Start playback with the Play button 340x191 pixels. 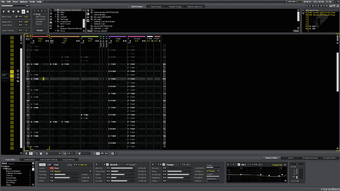point(4,11)
